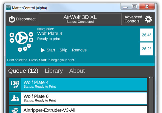Viewport: 162px width, 113px height.
Task: Click the Advanced Controls label
Action: (133, 19)
